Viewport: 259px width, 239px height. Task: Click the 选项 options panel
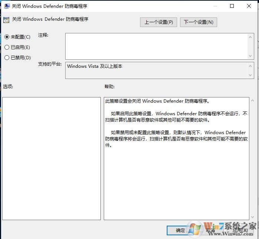(x=52, y=159)
